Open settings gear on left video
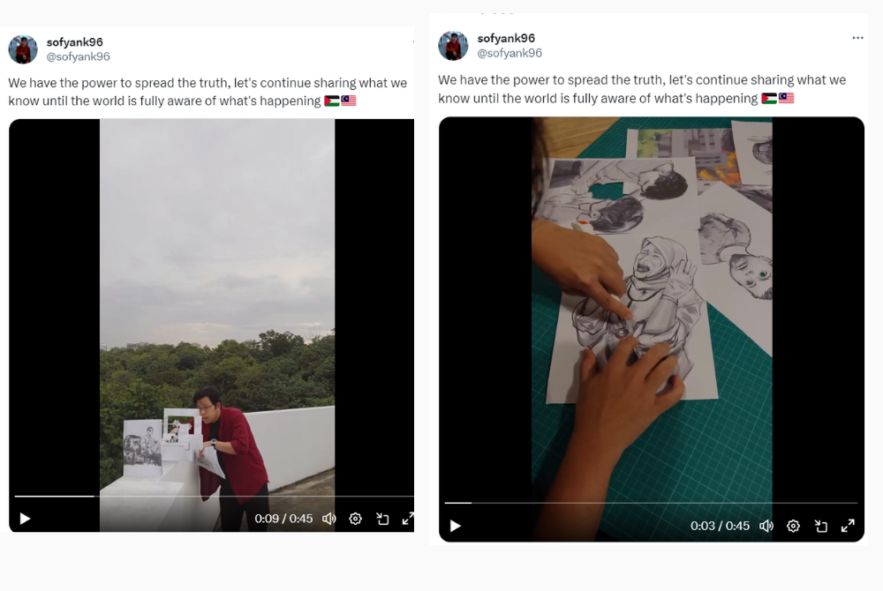The height and width of the screenshot is (591, 883). 355,519
